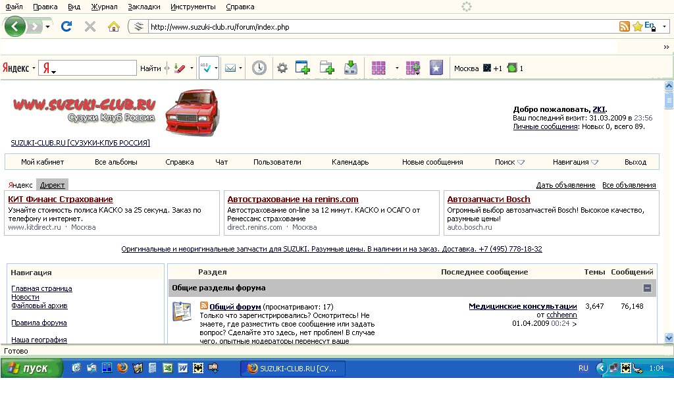The width and height of the screenshot is (674, 395).
Task: Open the Вид menu
Action: (74, 7)
